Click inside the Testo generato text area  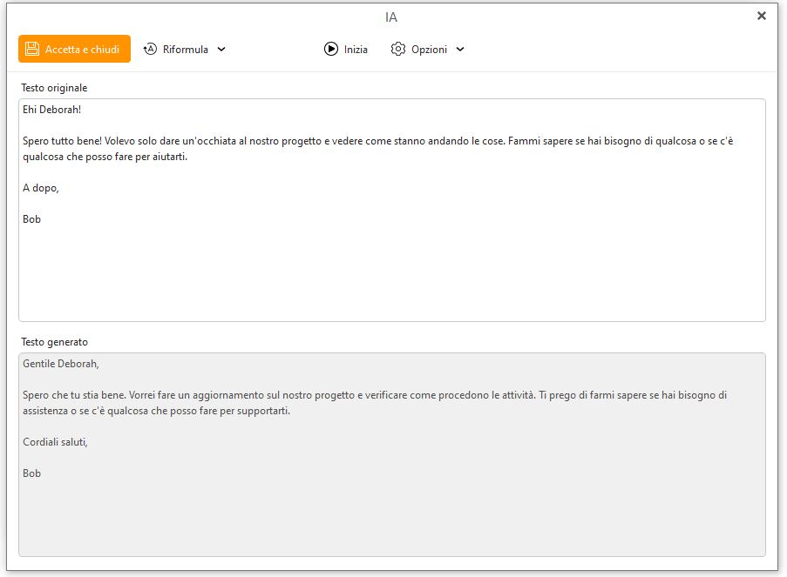point(392,454)
